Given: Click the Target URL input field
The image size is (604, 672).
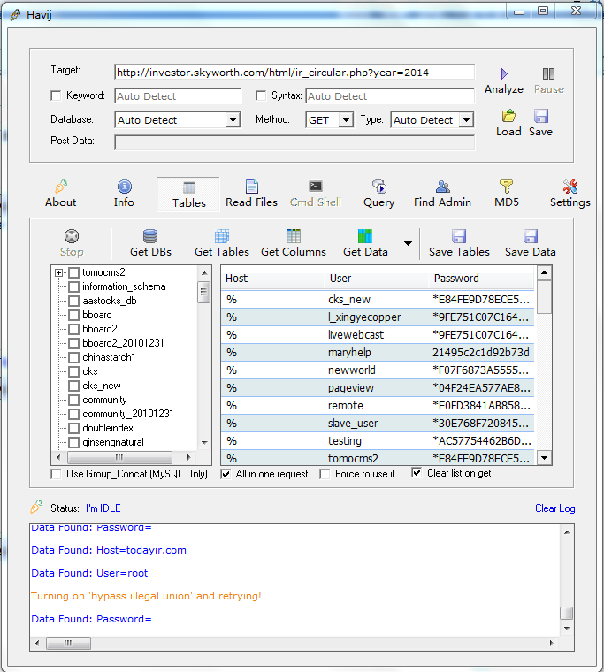Looking at the screenshot, I should click(x=294, y=73).
